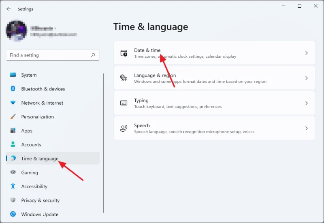
Task: Open the Typing settings title
Action: [x=141, y=100]
